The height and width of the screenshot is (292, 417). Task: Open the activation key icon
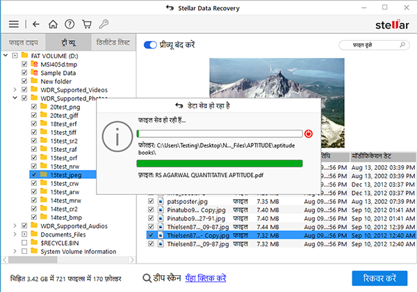point(104,24)
